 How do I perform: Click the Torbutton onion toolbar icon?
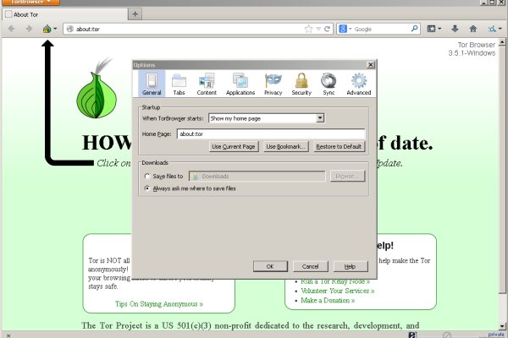pos(48,29)
